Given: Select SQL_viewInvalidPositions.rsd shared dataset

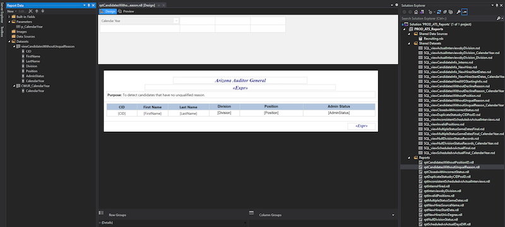Looking at the screenshot, I should coord(444,124).
